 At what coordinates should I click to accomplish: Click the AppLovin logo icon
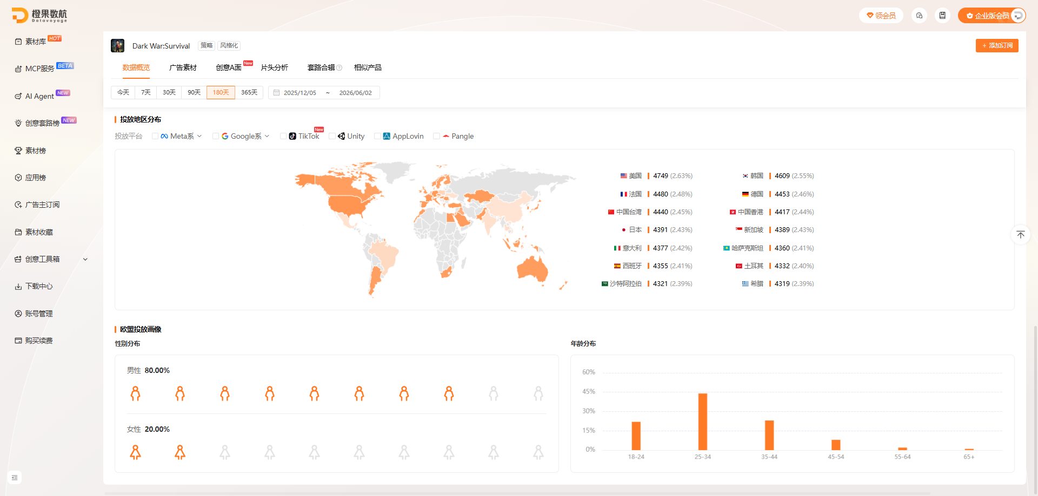point(387,137)
